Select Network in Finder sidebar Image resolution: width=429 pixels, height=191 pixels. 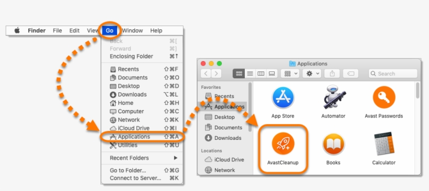click(x=223, y=170)
